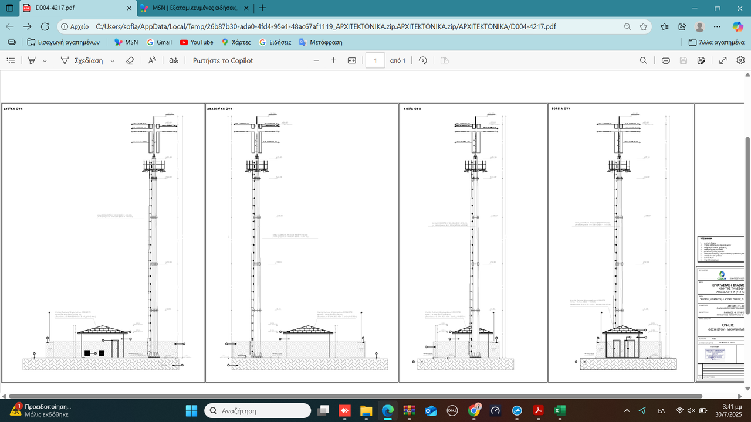The height and width of the screenshot is (422, 751).
Task: Open the page view options
Action: 445,60
